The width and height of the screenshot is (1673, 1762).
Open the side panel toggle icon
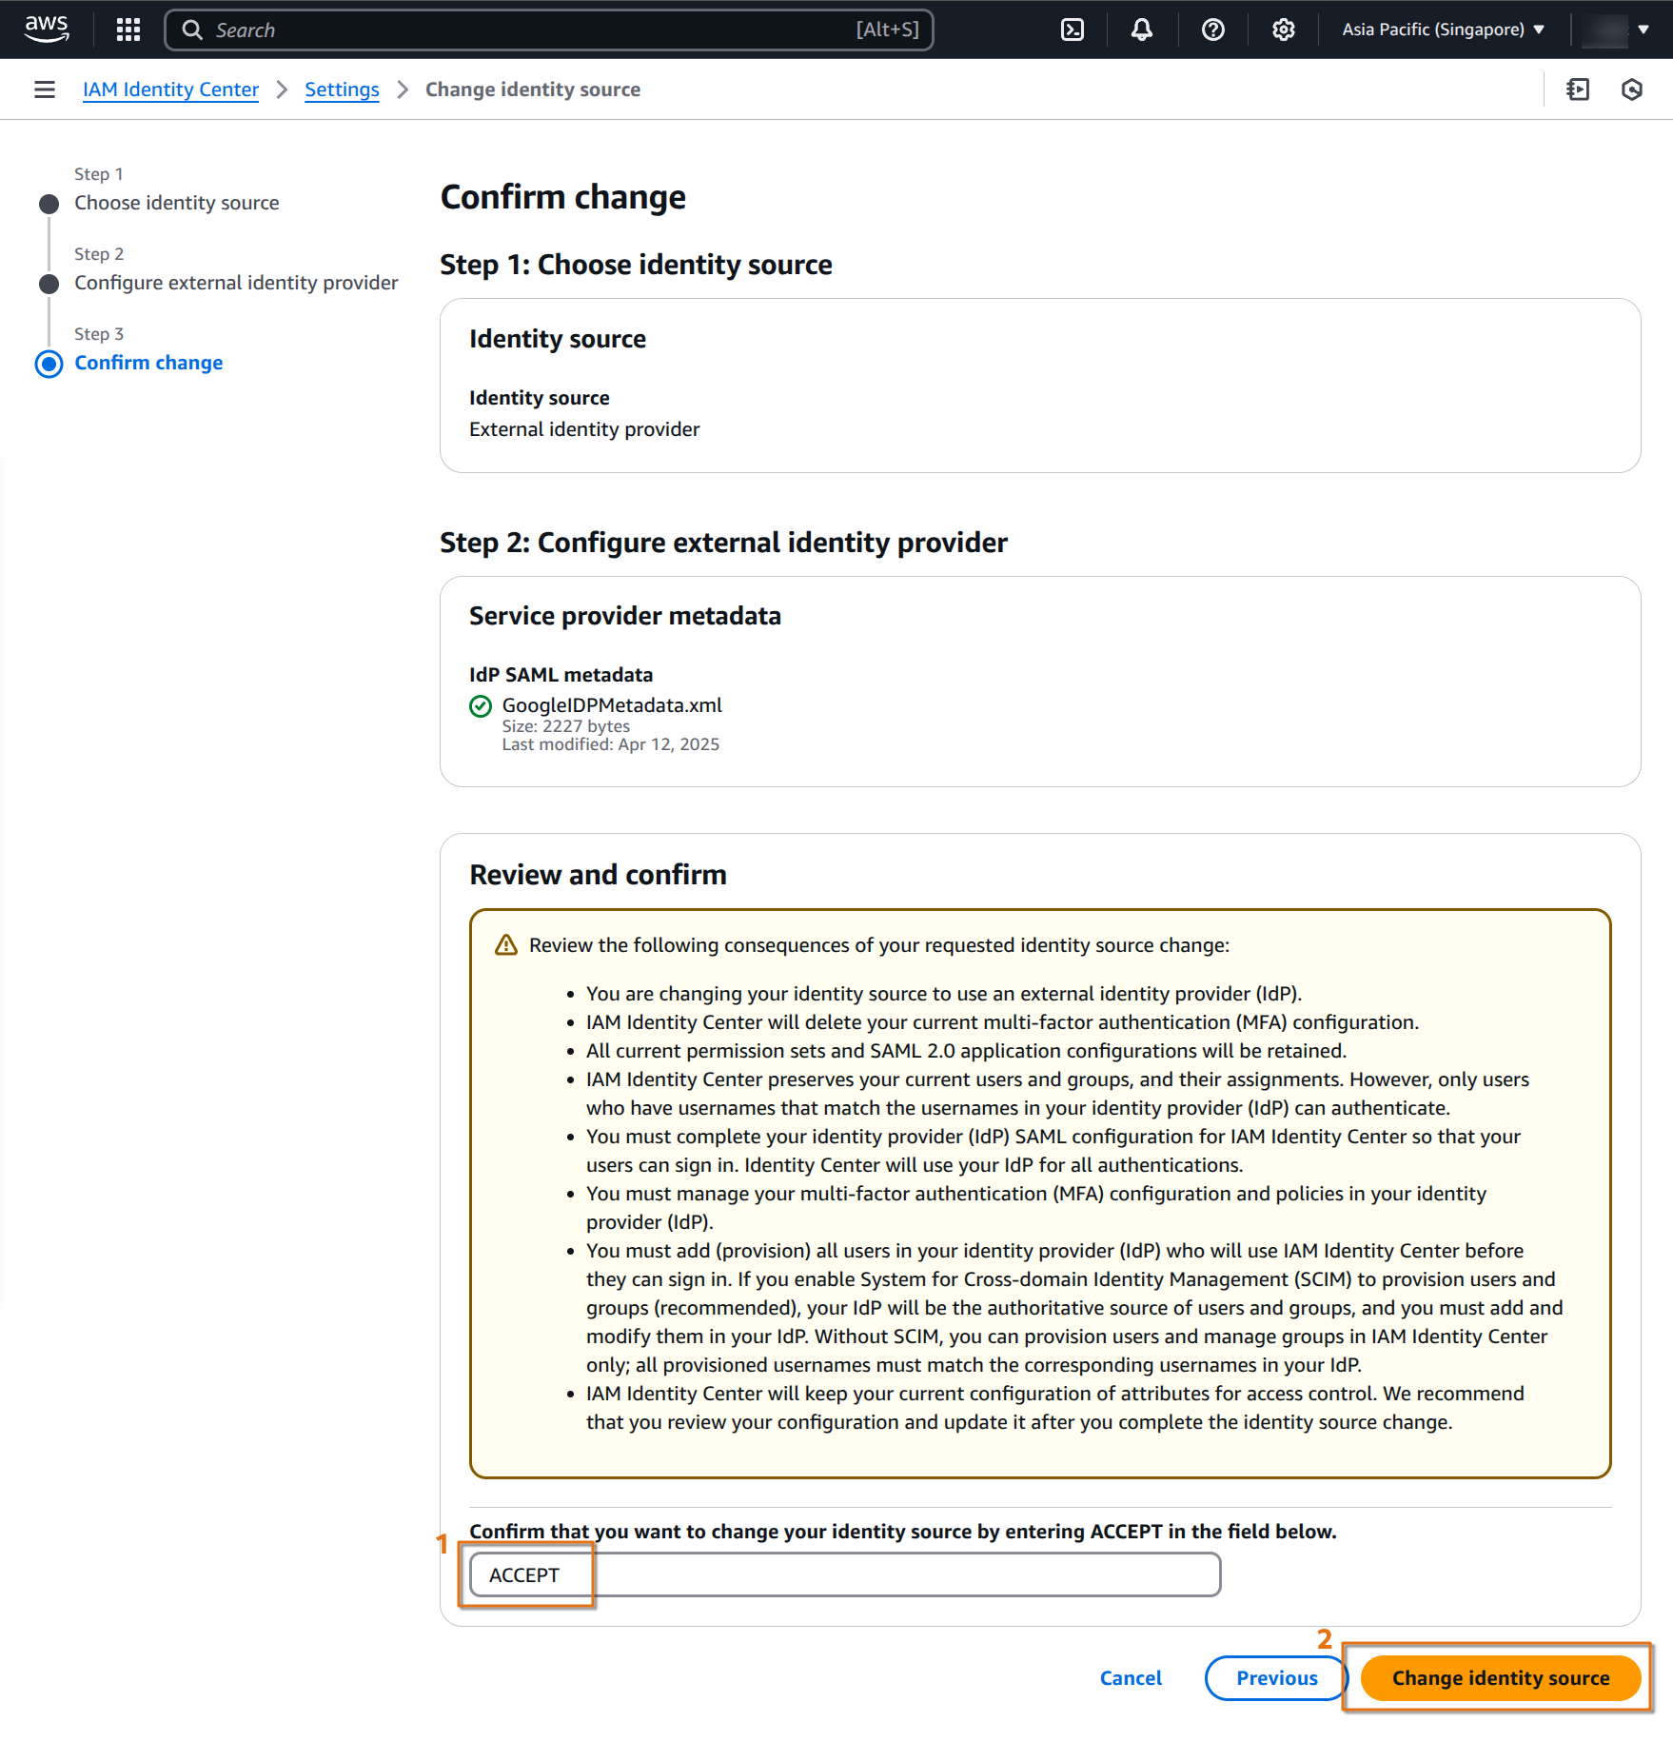point(1578,89)
